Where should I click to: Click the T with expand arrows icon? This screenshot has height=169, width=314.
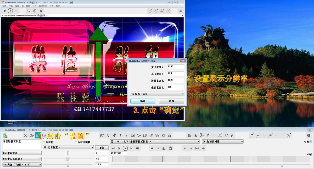252,135
